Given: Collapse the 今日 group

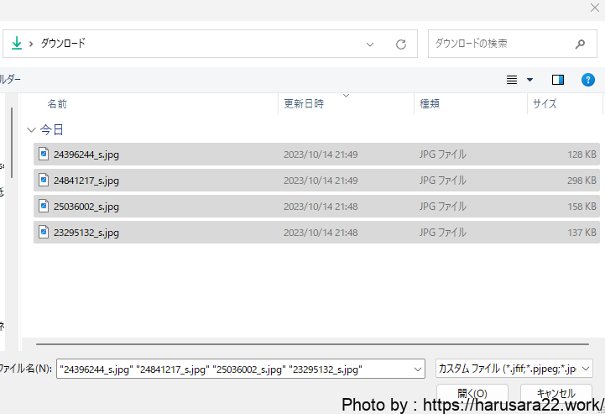Looking at the screenshot, I should [31, 130].
